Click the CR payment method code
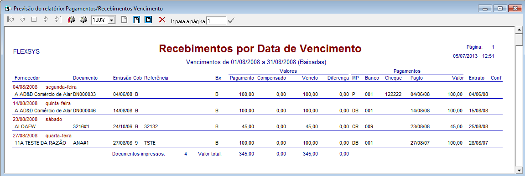 pos(355,126)
